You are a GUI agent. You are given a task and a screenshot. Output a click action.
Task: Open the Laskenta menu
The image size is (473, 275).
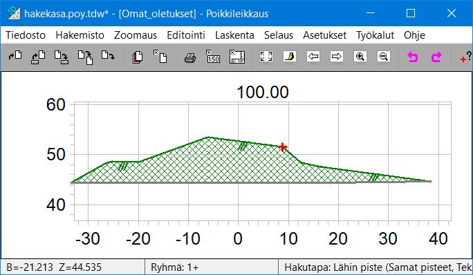(234, 35)
